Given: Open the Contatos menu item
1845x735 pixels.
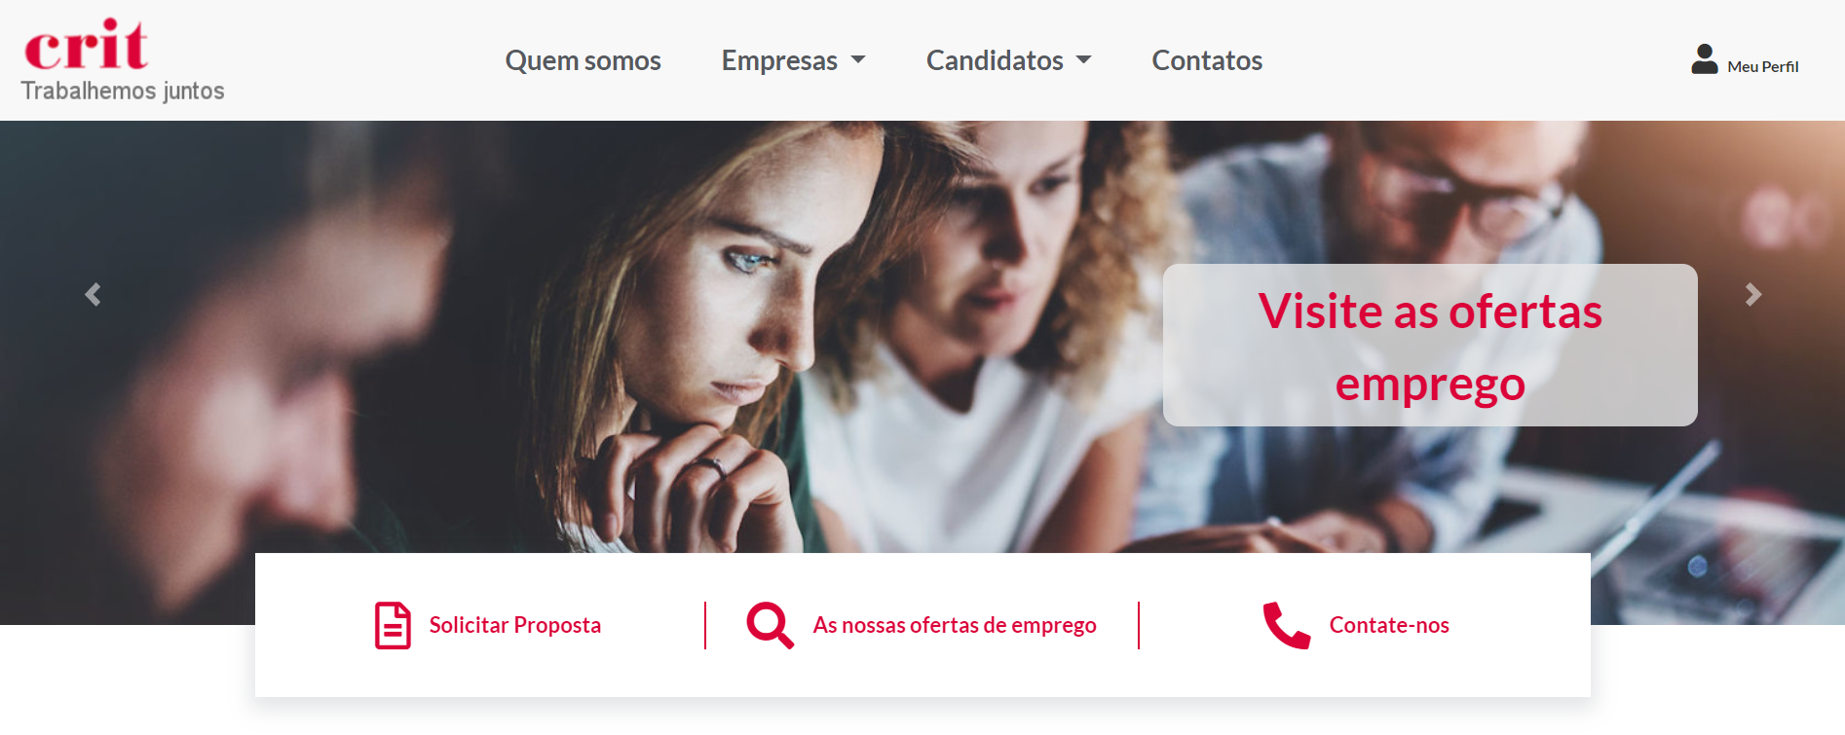Looking at the screenshot, I should click(1207, 60).
